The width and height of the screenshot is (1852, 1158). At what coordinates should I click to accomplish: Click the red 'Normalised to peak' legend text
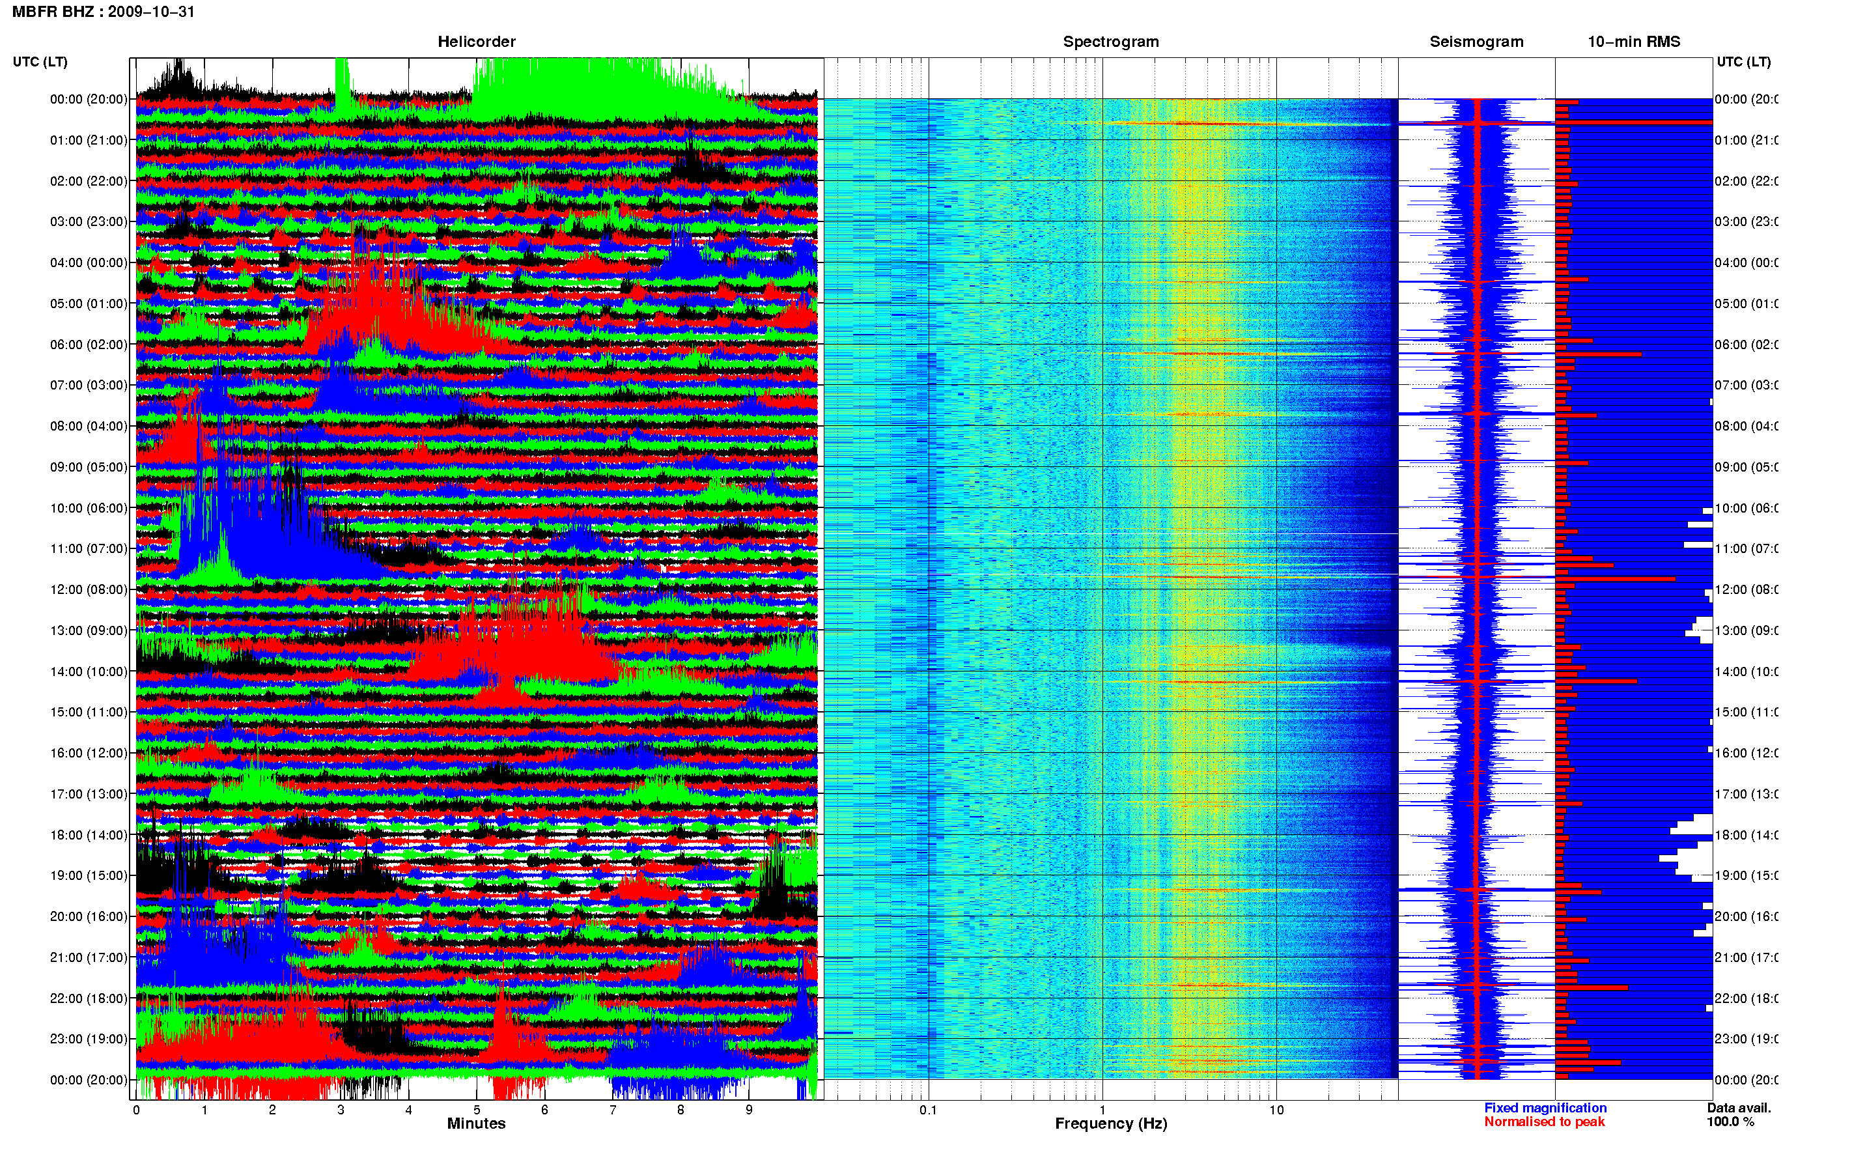click(x=1544, y=1122)
